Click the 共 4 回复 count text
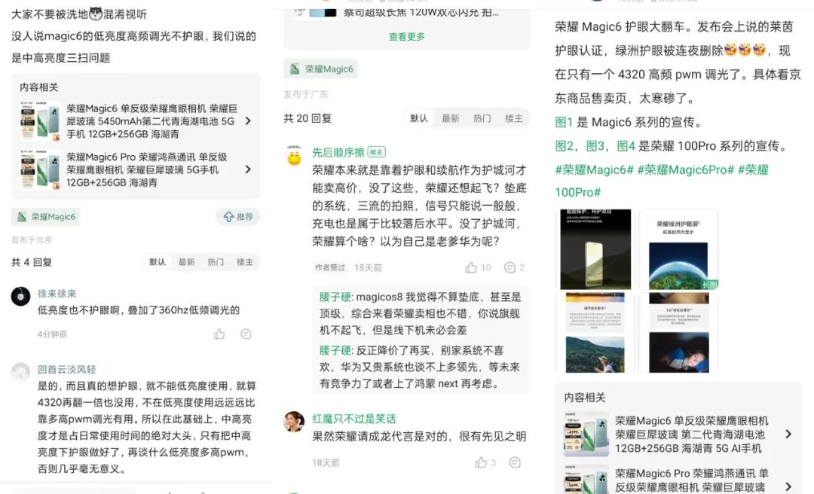Viewport: 814px width, 494px height. pyautogui.click(x=32, y=262)
